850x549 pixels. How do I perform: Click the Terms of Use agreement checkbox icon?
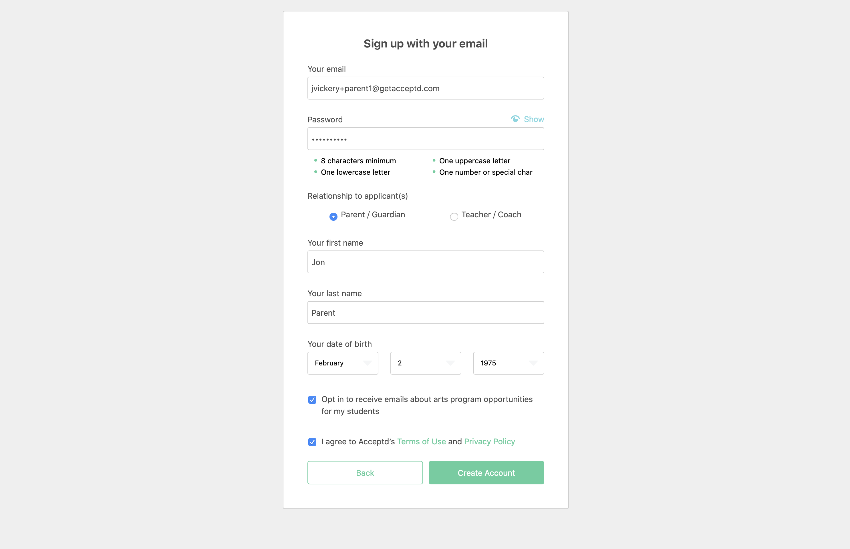312,441
